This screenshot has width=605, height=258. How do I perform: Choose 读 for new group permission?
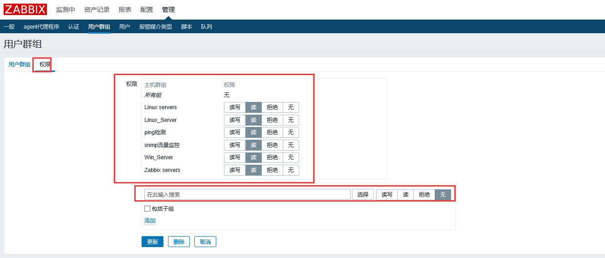coord(406,195)
